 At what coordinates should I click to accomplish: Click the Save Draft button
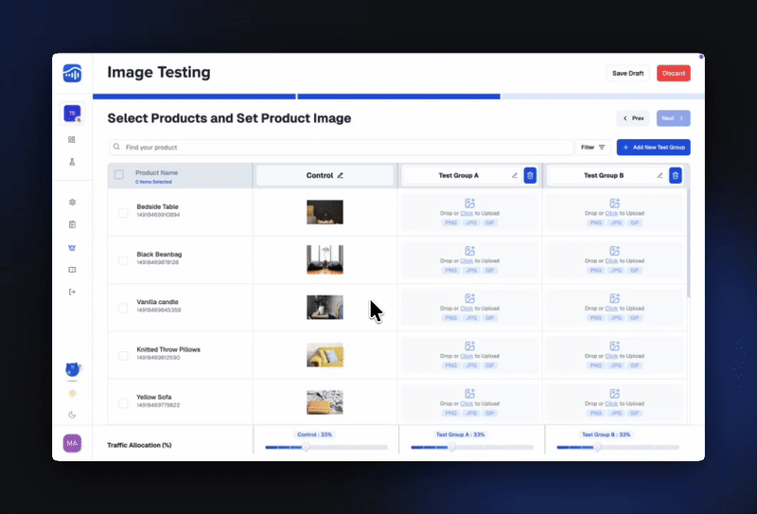point(627,73)
